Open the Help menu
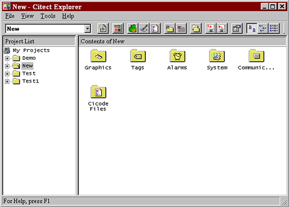The height and width of the screenshot is (207, 289). tap(68, 16)
